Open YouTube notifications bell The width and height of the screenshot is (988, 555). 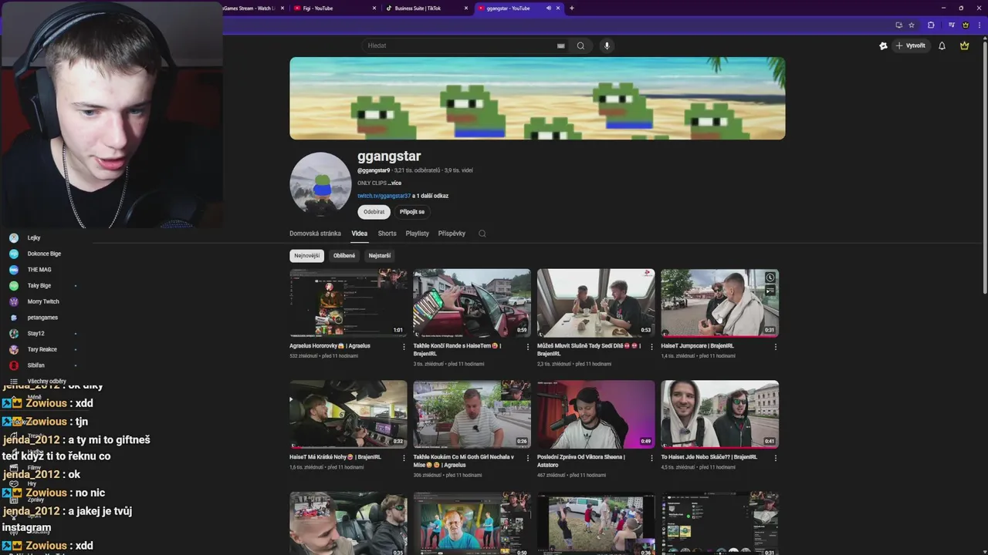point(942,45)
